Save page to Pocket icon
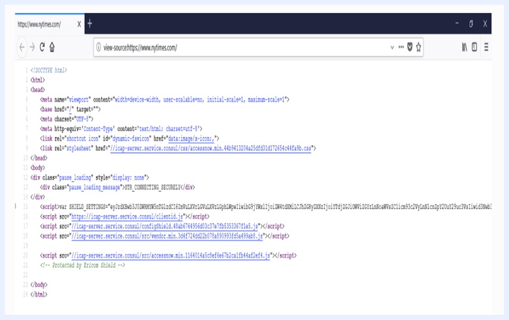The height and width of the screenshot is (320, 509). (x=410, y=47)
